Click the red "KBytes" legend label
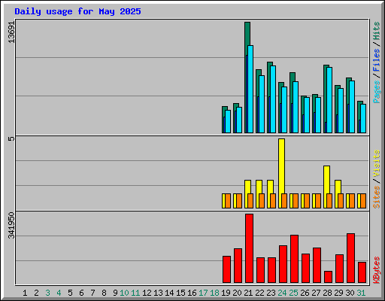Image resolution: width=385 pixels, height=301 pixels. point(377,270)
